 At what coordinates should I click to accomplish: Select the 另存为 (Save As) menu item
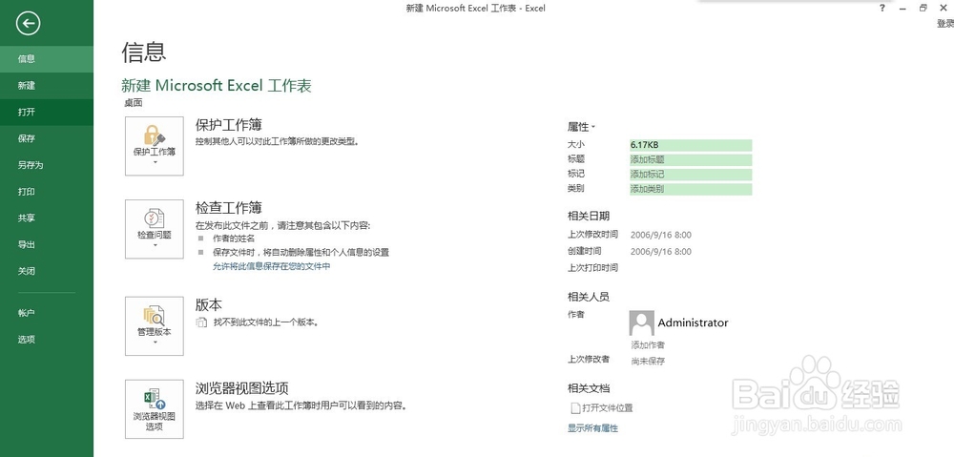46,165
